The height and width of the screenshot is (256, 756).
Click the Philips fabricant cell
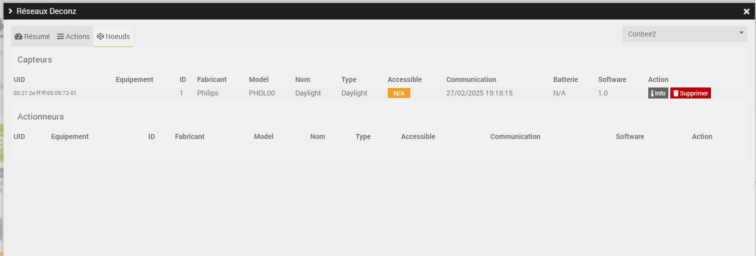click(208, 93)
